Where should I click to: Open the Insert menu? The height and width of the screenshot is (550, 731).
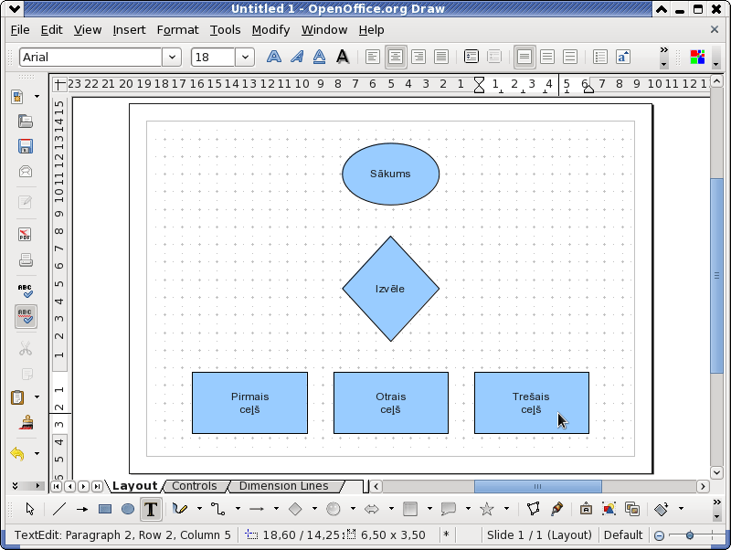pyautogui.click(x=129, y=30)
